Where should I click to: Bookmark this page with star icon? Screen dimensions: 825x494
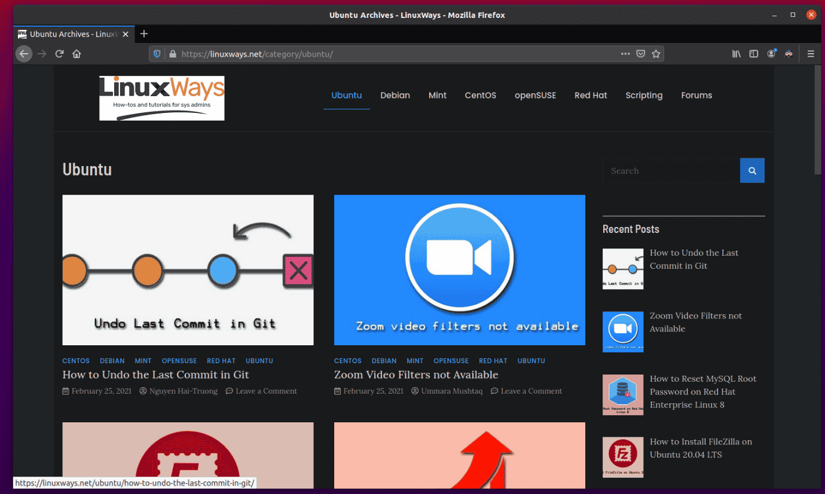pyautogui.click(x=656, y=54)
